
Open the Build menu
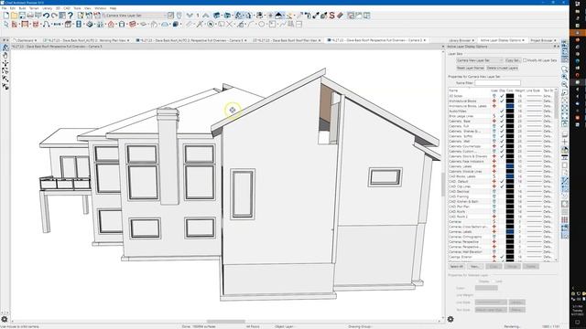point(22,8)
